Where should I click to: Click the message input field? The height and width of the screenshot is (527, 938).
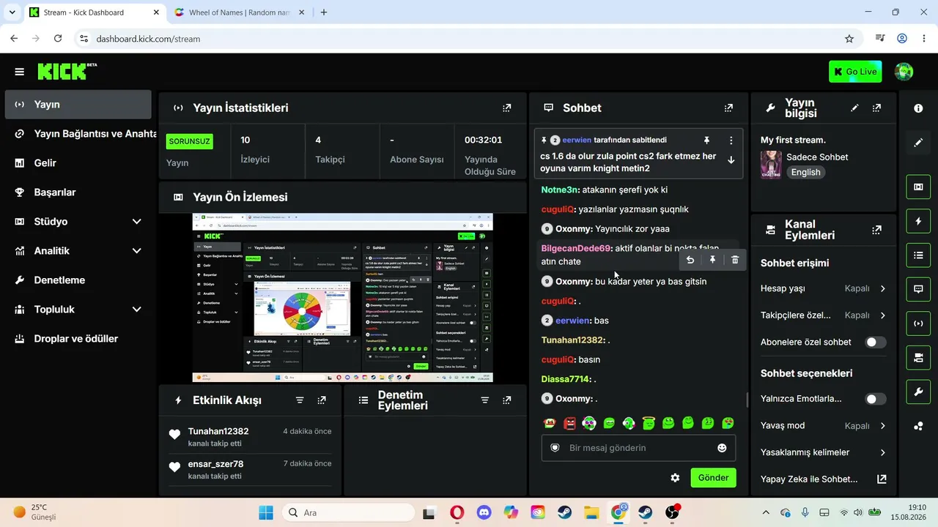pyautogui.click(x=638, y=448)
